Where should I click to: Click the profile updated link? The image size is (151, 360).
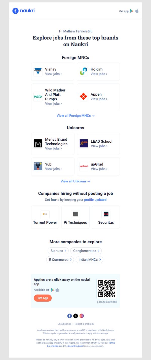(x=95, y=200)
